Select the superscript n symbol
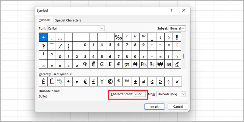Image resolution: width=244 pixels, height=122 pixels. [x=52, y=55]
